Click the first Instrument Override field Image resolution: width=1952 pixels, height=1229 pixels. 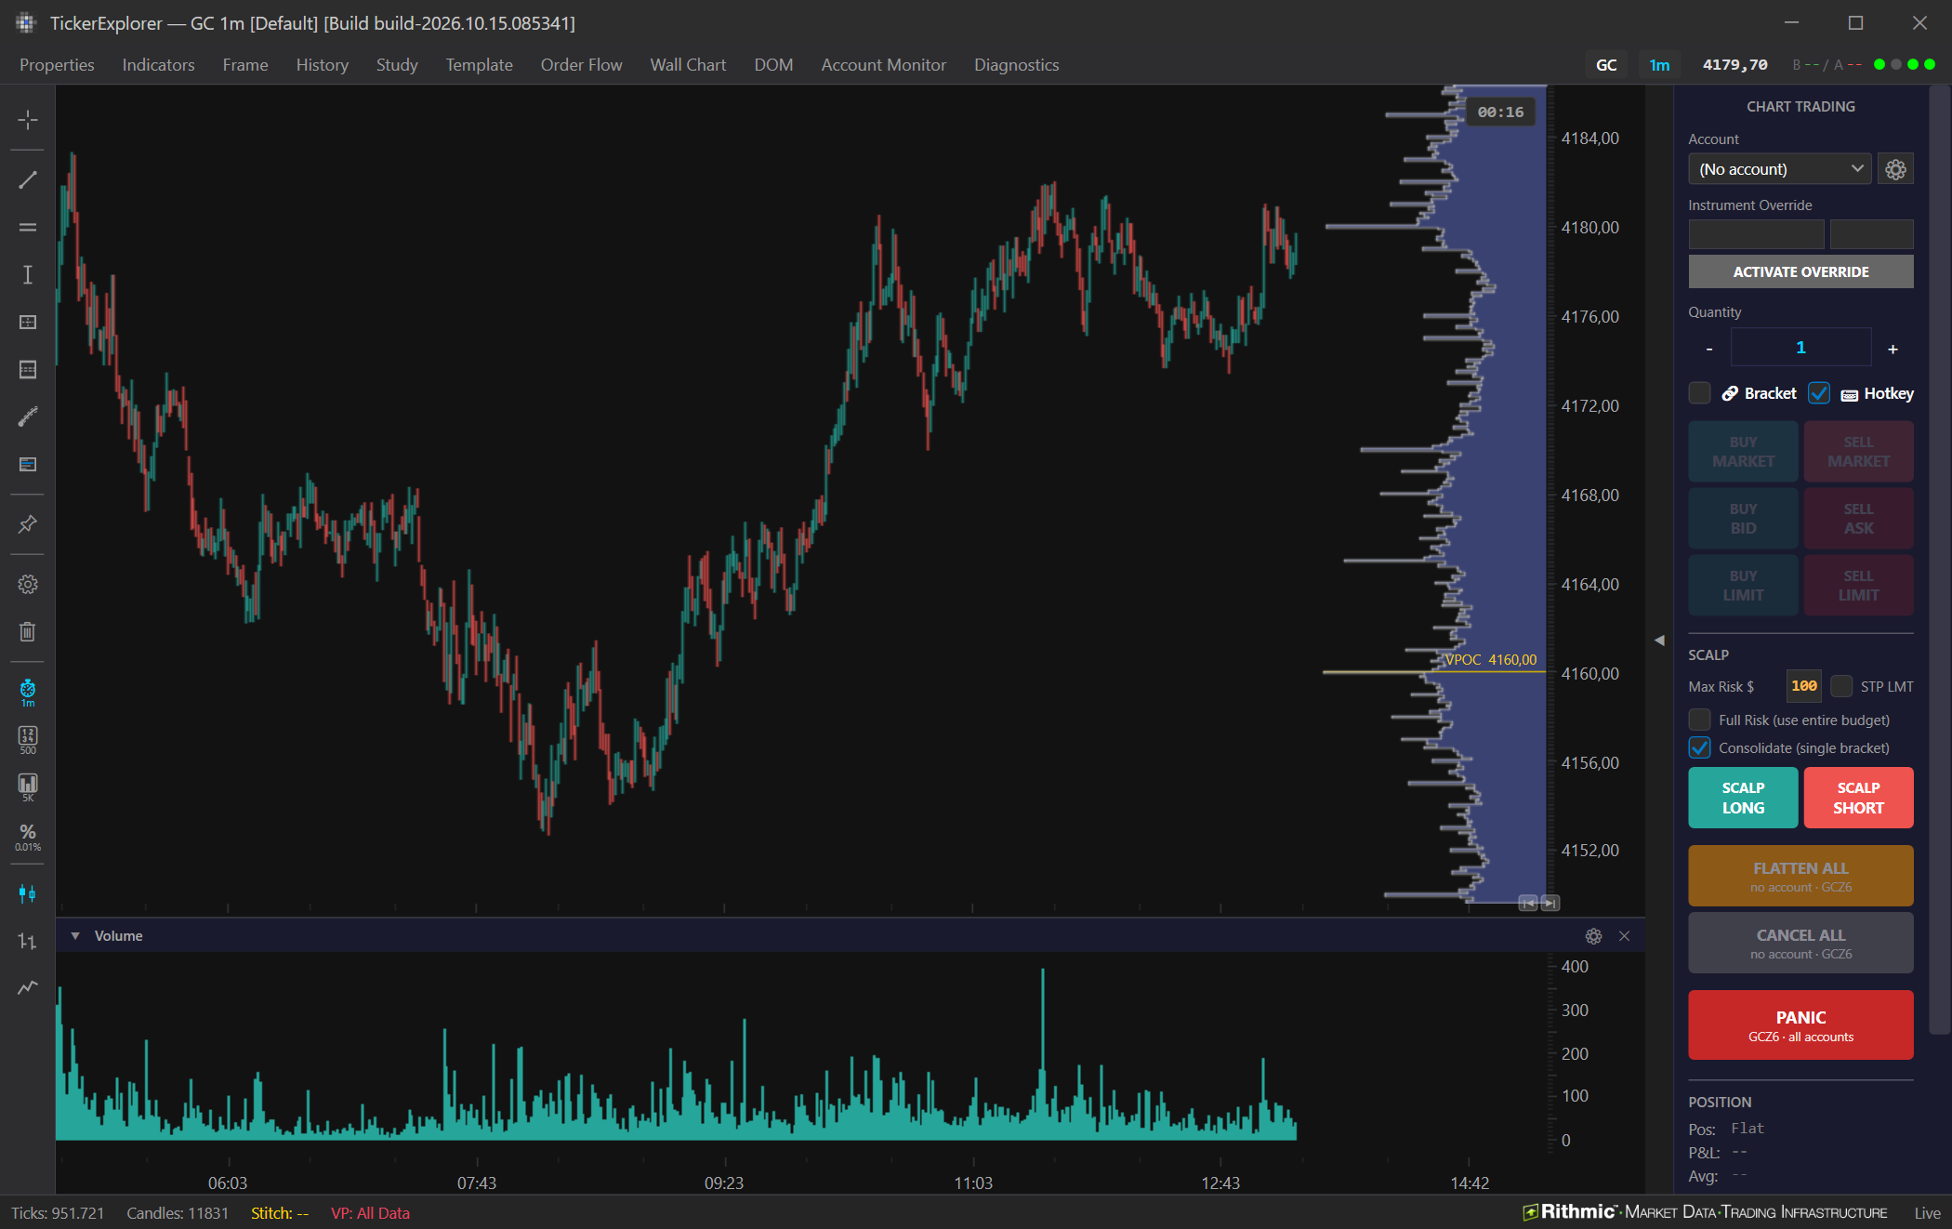point(1756,234)
